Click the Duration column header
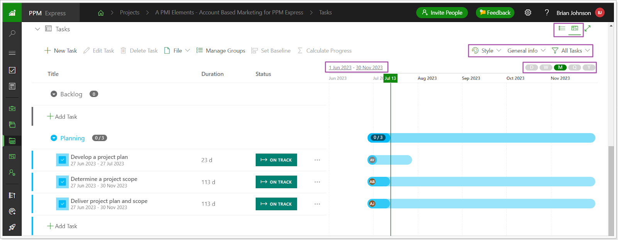This screenshot has height=240, width=618. point(212,74)
